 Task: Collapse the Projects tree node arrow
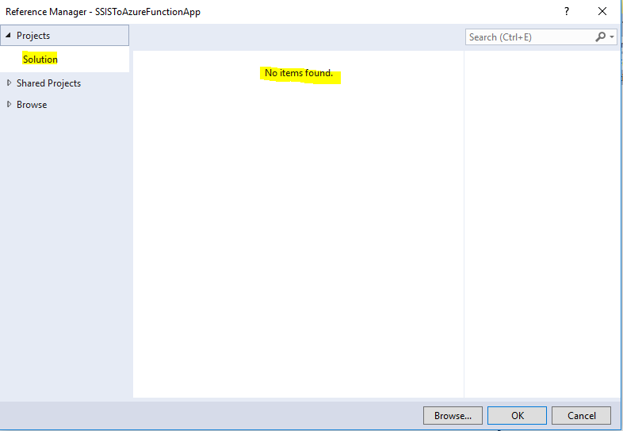click(8, 36)
